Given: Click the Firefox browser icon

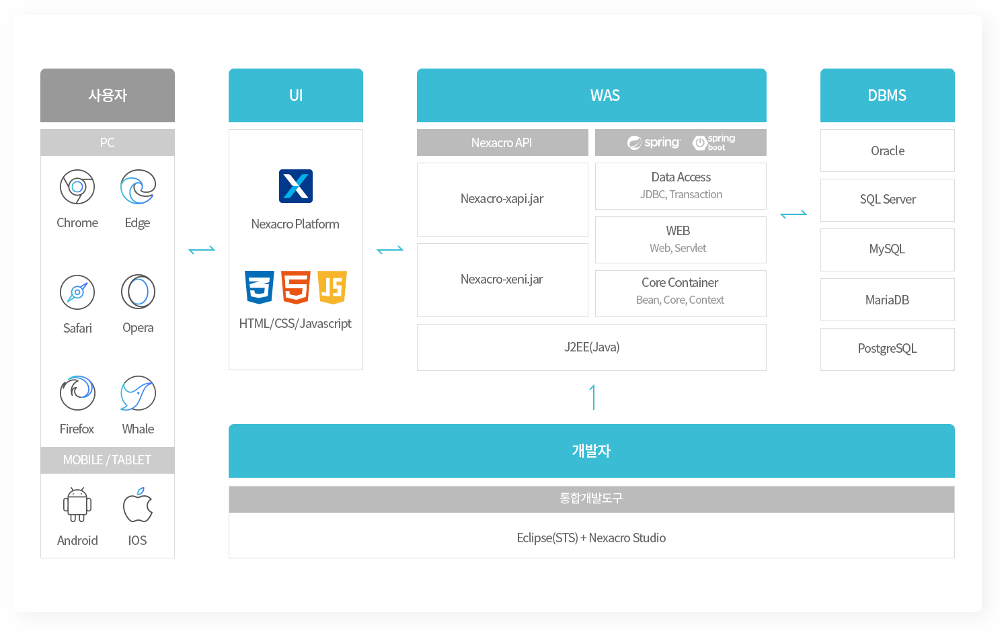Looking at the screenshot, I should point(77,393).
